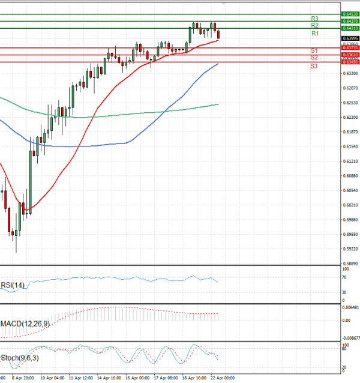Click the 0.63610 support price tag
The height and width of the screenshot is (383, 360).
point(350,55)
